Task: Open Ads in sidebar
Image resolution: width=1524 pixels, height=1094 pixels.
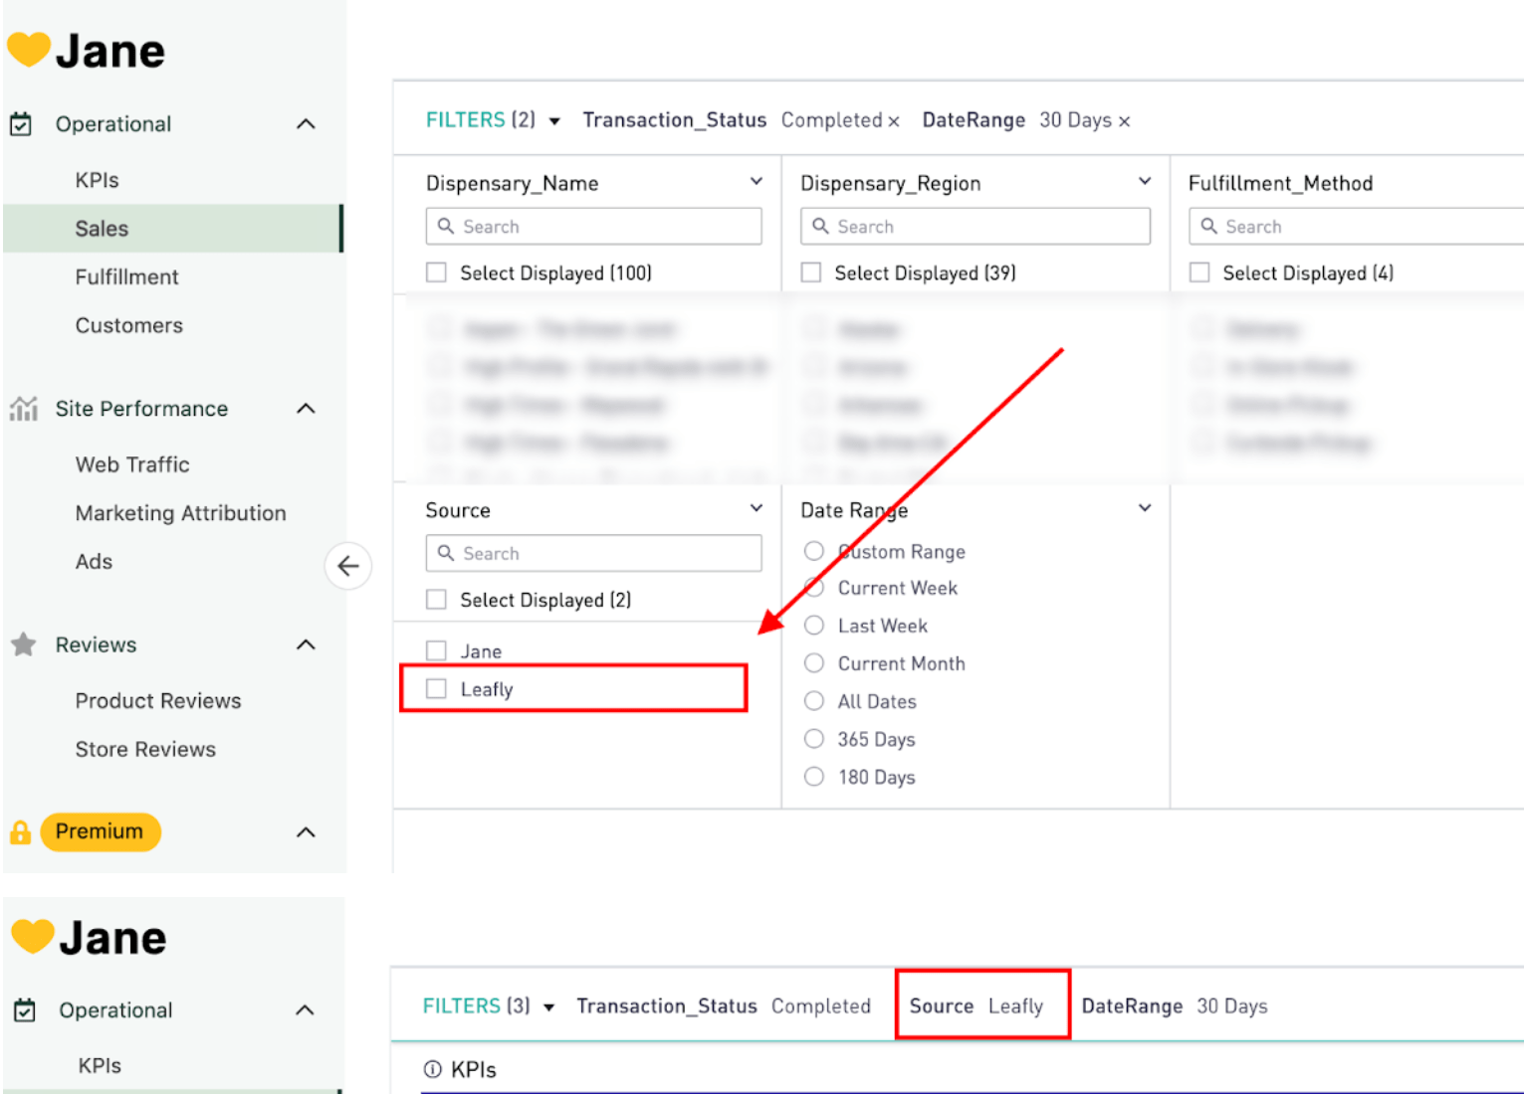Action: pyautogui.click(x=94, y=562)
